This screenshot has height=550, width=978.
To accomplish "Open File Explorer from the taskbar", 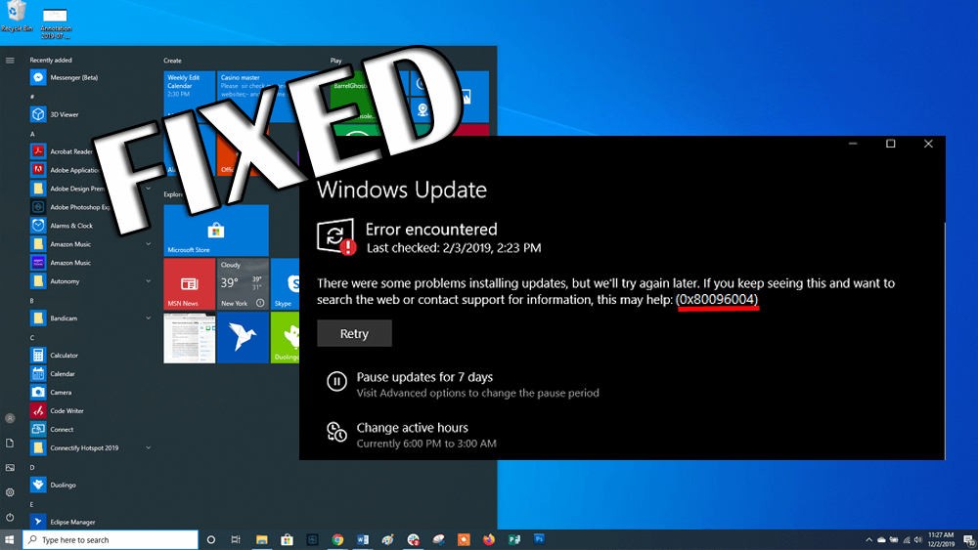I will [x=262, y=540].
